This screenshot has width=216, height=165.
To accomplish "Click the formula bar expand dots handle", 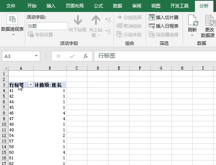I will [46, 56].
